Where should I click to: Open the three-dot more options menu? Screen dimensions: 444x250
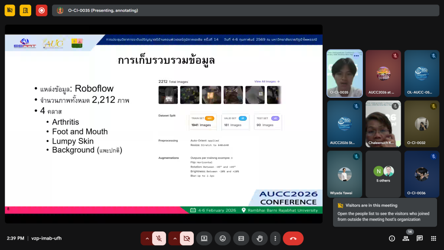click(x=275, y=238)
